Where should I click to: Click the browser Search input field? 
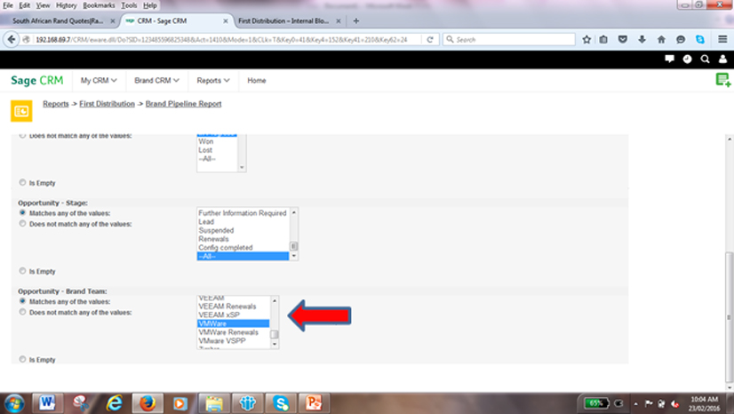tap(509, 40)
